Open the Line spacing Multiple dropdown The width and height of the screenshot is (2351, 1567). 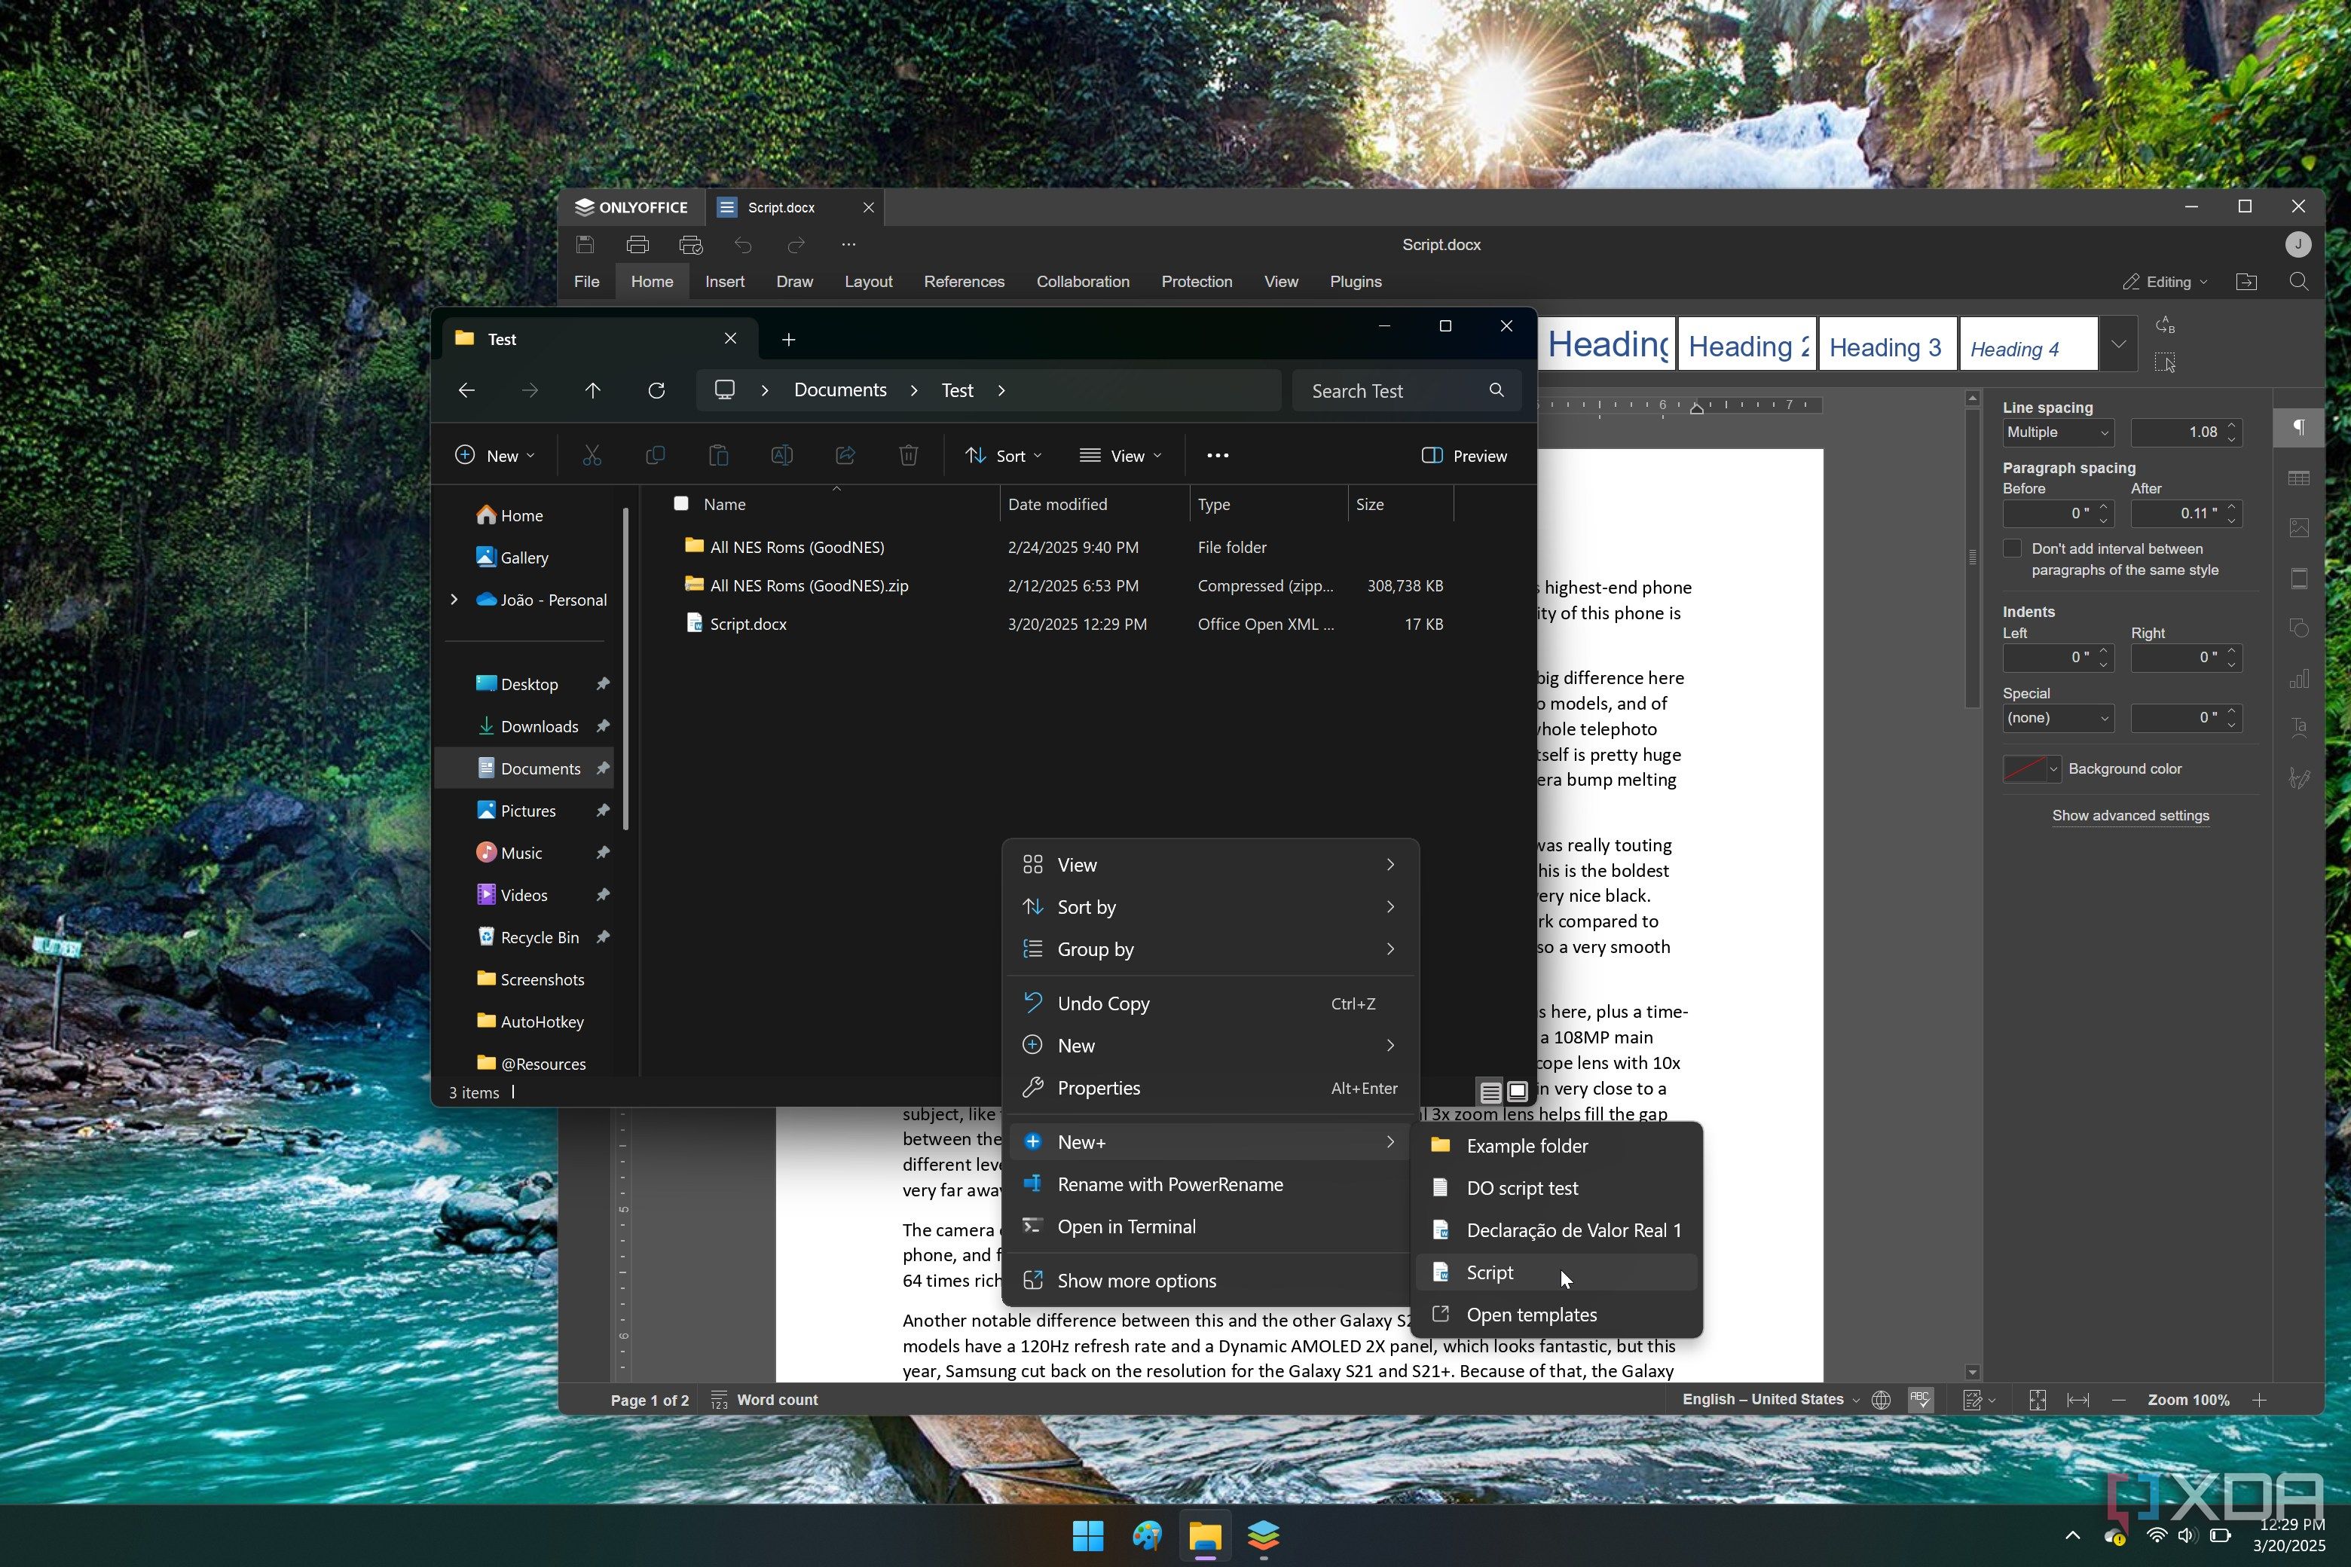2058,432
